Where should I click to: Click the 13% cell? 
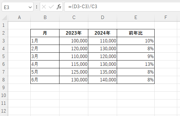pos(136,64)
